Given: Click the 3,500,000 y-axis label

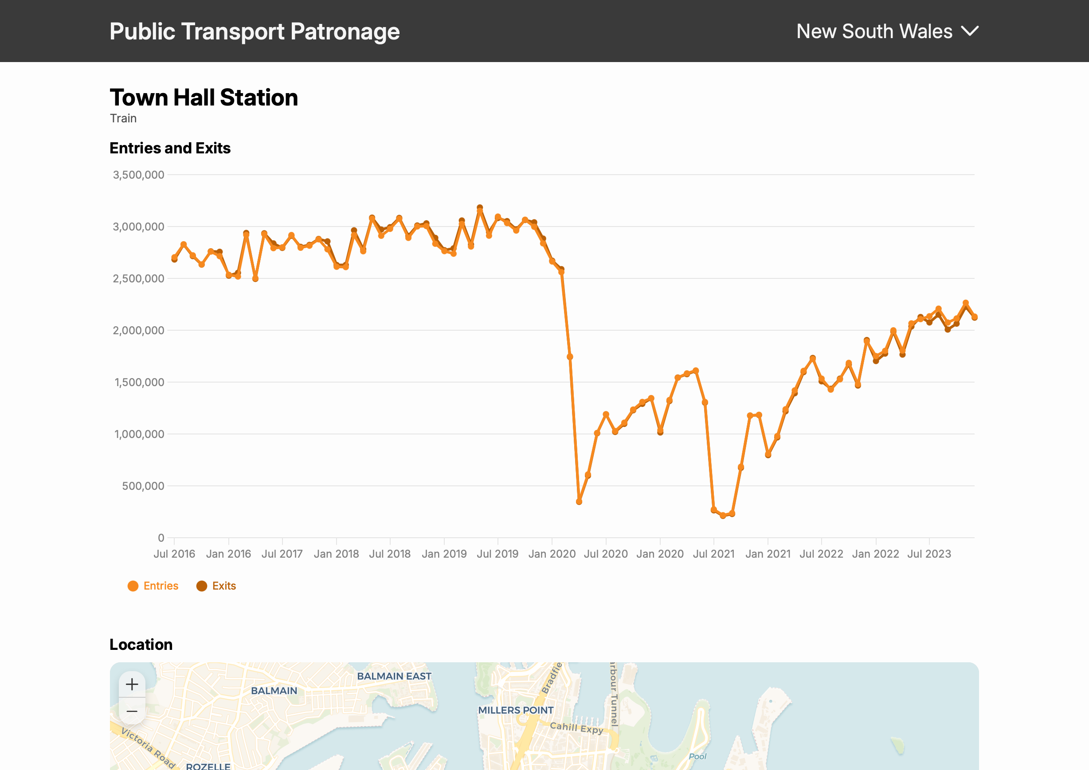Looking at the screenshot, I should (138, 175).
